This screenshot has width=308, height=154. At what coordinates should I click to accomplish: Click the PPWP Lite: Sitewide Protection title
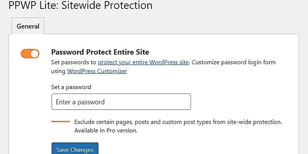click(80, 5)
